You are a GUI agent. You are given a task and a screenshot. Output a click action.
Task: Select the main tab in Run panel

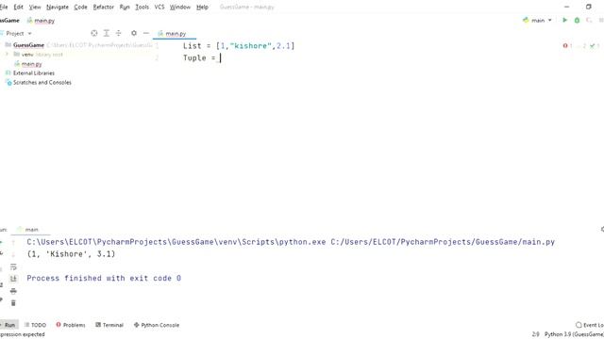pos(28,230)
